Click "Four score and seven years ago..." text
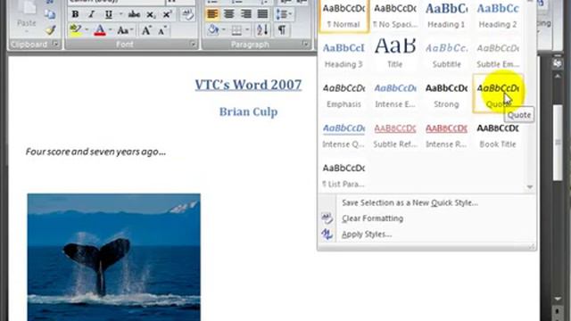This screenshot has width=571, height=321. coord(95,152)
